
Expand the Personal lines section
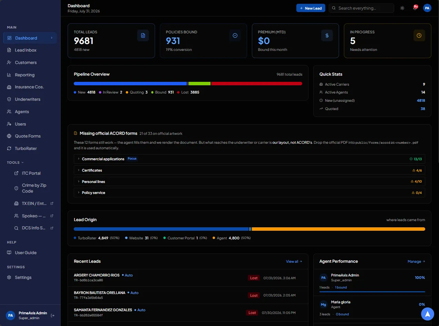point(249,182)
